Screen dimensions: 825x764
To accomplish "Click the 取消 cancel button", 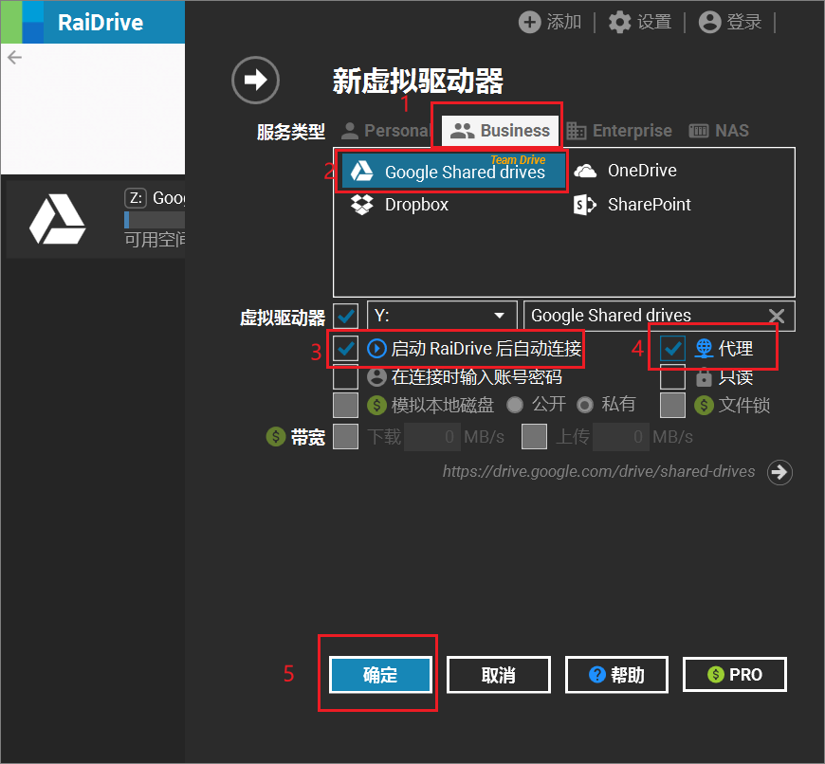I will coord(498,675).
